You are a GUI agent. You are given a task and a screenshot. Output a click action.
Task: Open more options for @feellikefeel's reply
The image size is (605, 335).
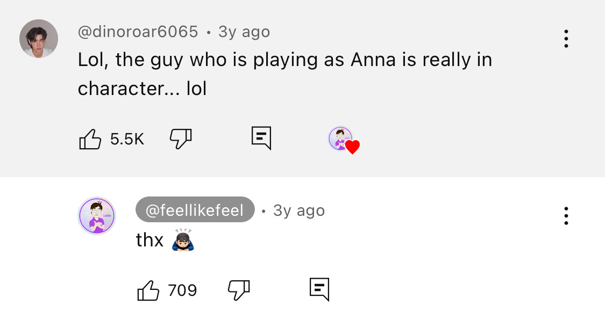point(566,216)
